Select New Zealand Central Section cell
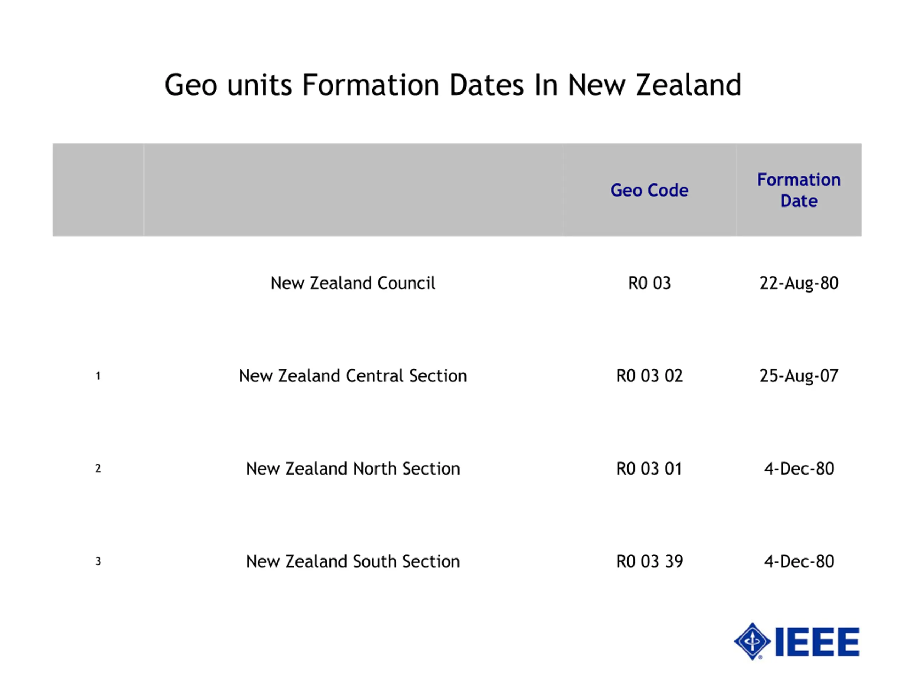This screenshot has width=907, height=680. click(x=353, y=376)
